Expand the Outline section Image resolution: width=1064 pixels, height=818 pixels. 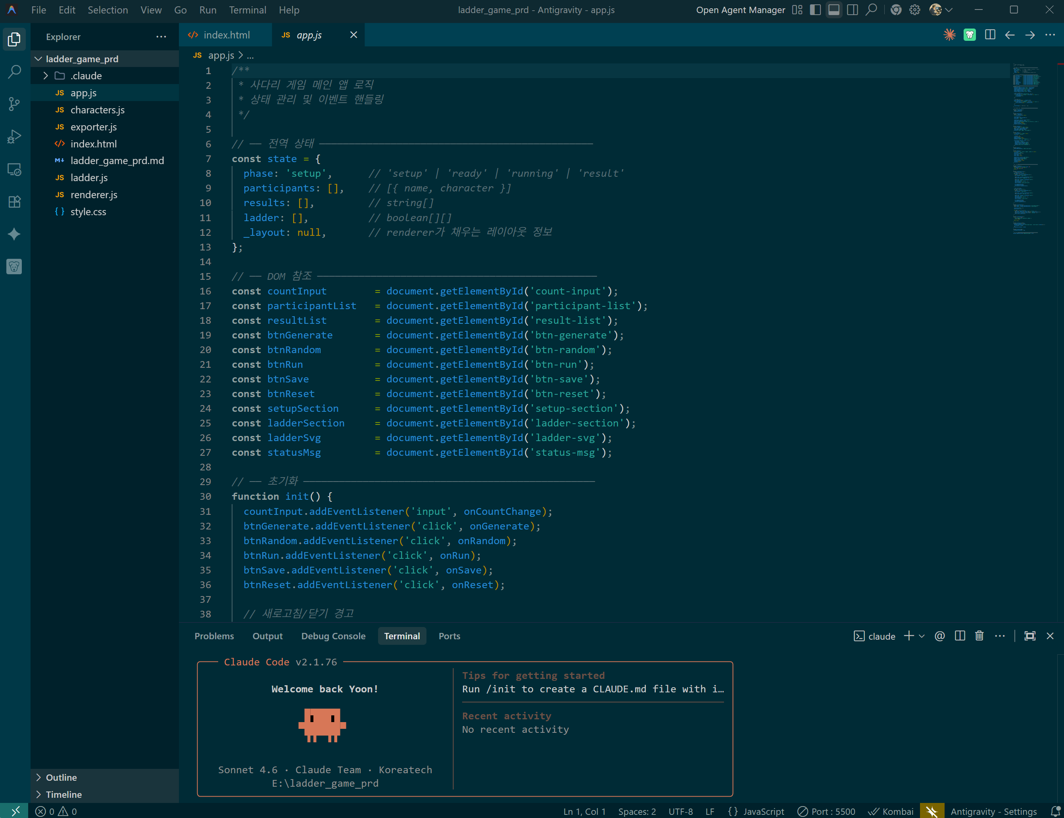(61, 777)
